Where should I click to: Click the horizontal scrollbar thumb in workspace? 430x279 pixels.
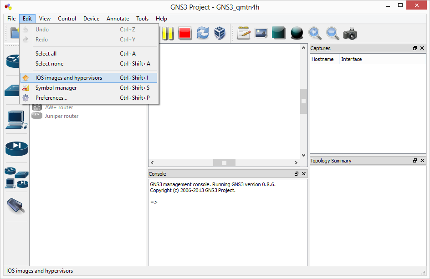(224, 162)
